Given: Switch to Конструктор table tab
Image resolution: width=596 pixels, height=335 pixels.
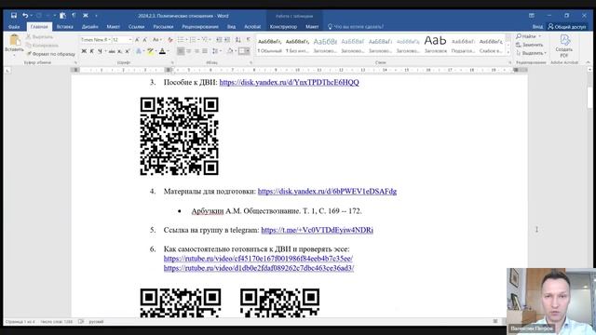Looking at the screenshot, I should (283, 27).
